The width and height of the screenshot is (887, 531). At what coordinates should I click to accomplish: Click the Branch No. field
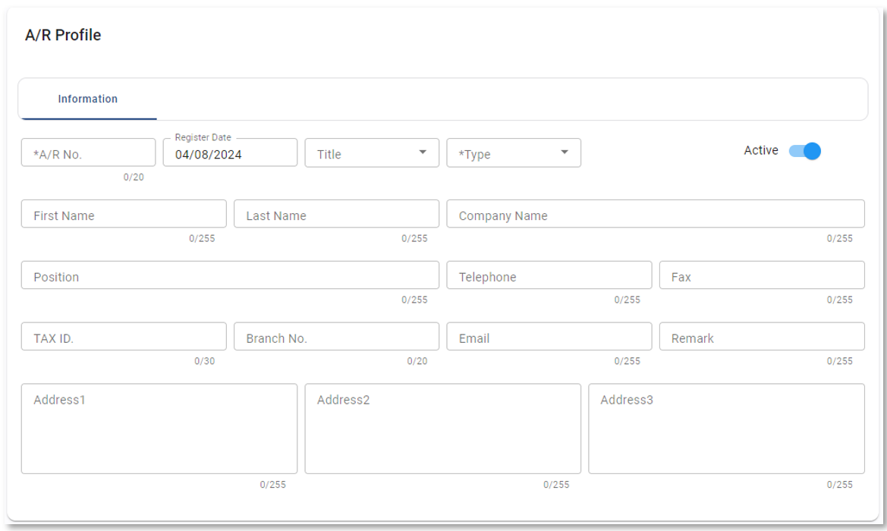(336, 338)
